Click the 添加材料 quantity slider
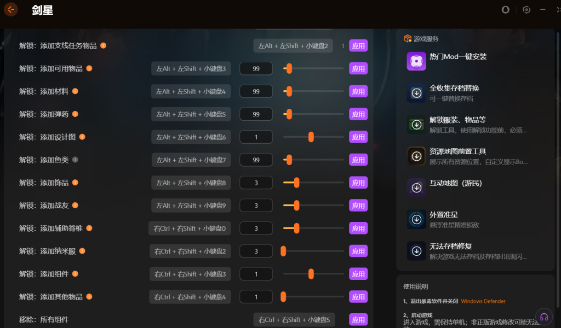 tap(313, 91)
